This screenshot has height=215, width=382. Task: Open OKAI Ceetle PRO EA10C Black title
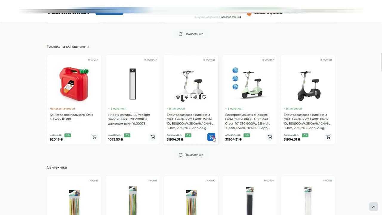307,121
